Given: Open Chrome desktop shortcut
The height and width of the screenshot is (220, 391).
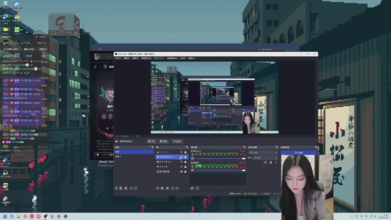Looking at the screenshot, I should point(17,18).
